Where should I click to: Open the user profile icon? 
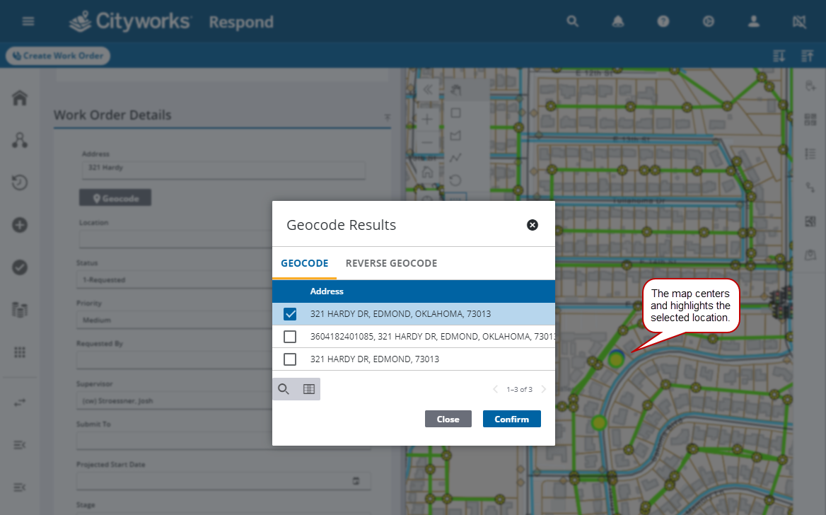pyautogui.click(x=753, y=21)
